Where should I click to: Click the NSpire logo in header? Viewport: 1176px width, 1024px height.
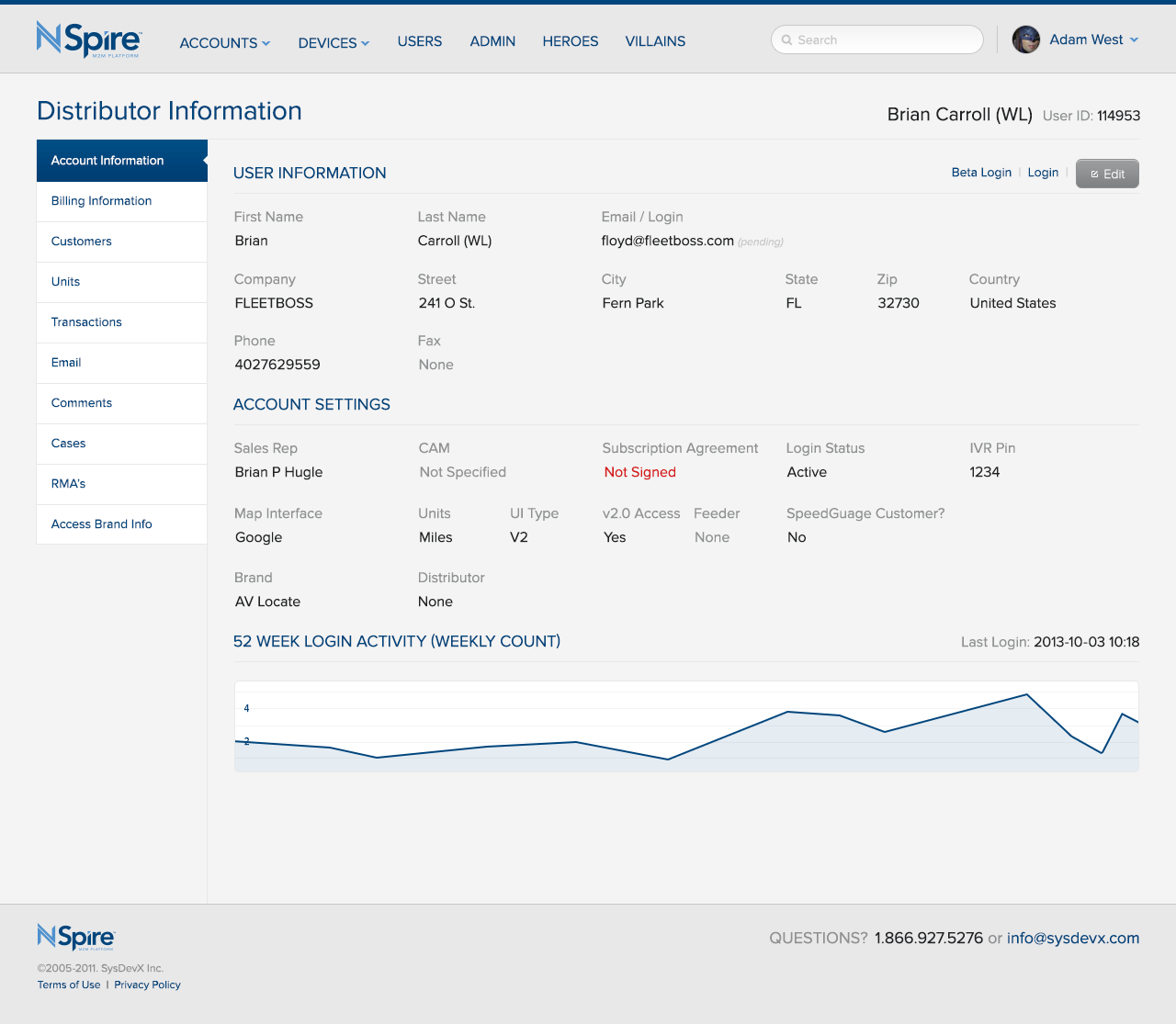(x=89, y=39)
